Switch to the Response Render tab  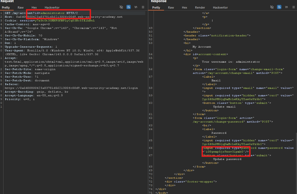click(200, 7)
